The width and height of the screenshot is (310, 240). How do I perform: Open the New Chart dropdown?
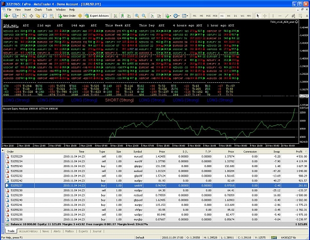7,16
